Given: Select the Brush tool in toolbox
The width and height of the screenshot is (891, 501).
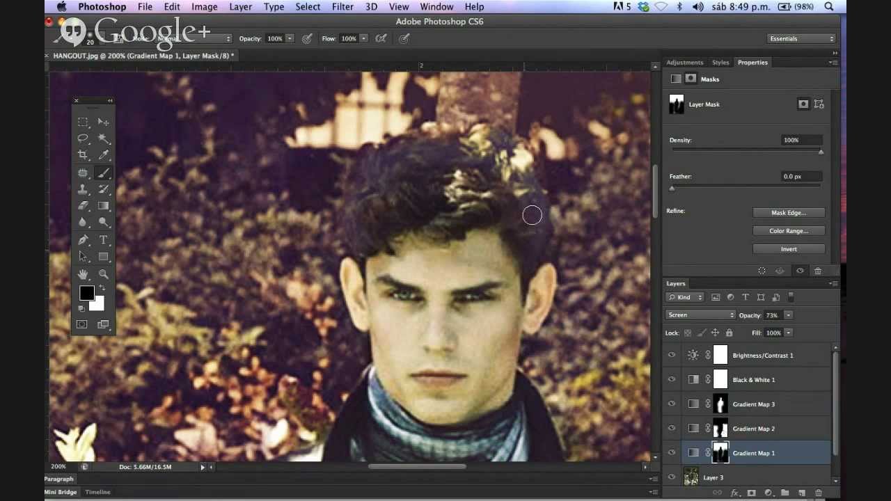Looking at the screenshot, I should click(104, 173).
